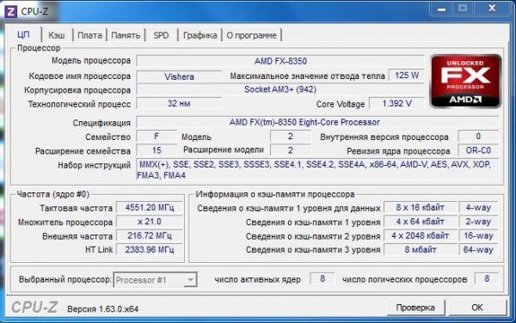This screenshot has height=323, width=516.
Task: Click the OK button
Action: coord(476,308)
